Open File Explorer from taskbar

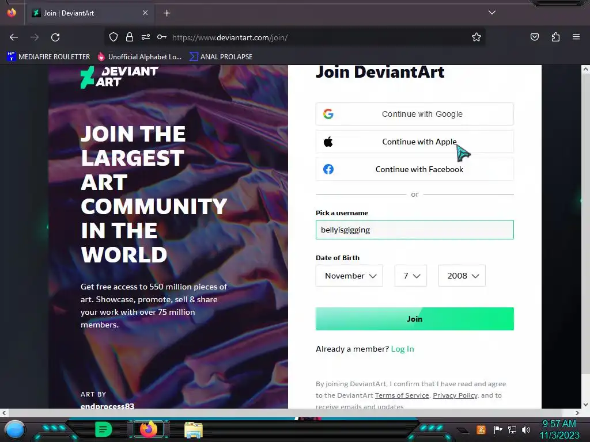click(194, 430)
